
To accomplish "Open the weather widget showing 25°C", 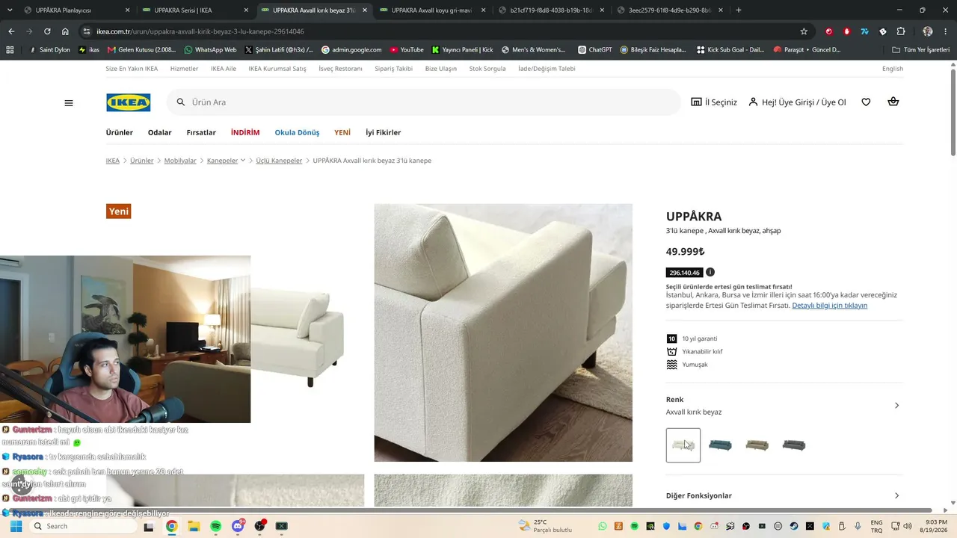I will 544,526.
